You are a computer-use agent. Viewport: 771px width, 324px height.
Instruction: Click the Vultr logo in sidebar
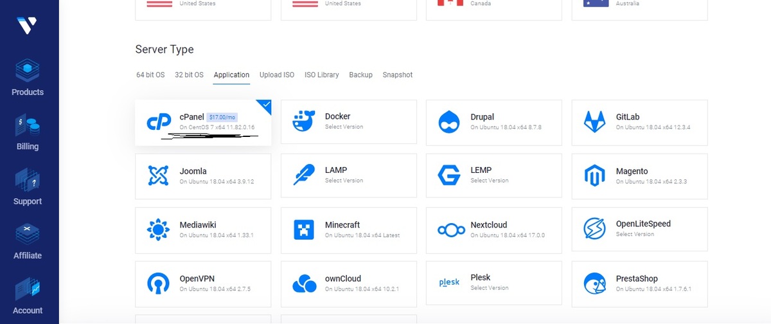pyautogui.click(x=28, y=27)
